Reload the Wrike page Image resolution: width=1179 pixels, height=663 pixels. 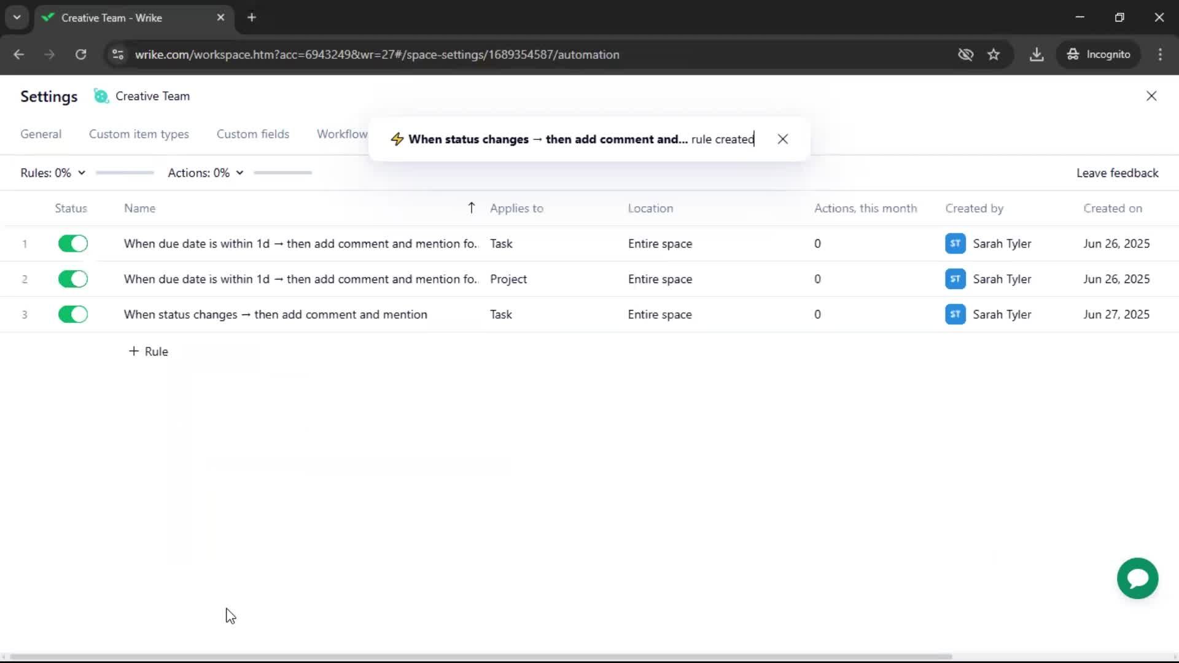click(x=80, y=55)
